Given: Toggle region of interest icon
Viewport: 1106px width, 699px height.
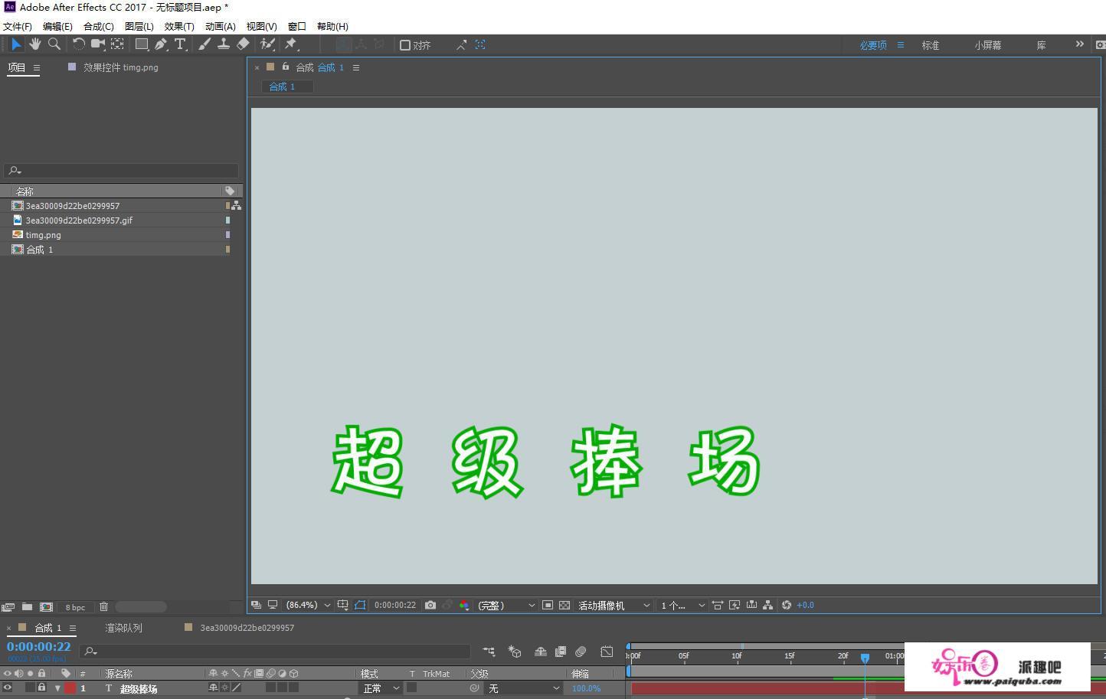Looking at the screenshot, I should (548, 605).
